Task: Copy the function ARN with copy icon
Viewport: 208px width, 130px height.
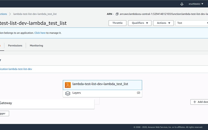Action: point(117,14)
